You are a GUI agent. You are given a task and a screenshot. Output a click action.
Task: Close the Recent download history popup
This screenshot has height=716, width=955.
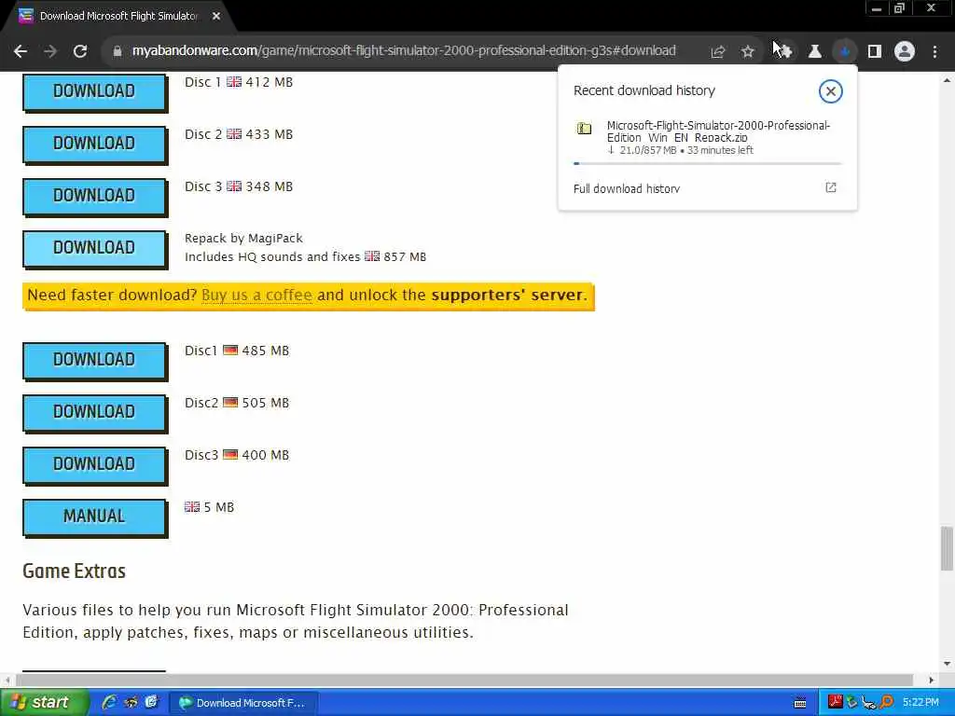(830, 91)
